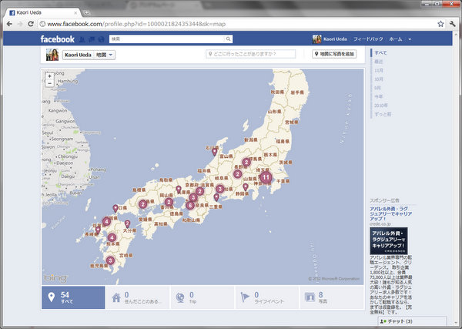
Task: Select 2010年 in timeline sidebar
Action: tap(381, 106)
